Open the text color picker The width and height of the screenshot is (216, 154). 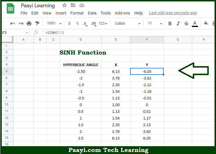[x=195, y=24]
